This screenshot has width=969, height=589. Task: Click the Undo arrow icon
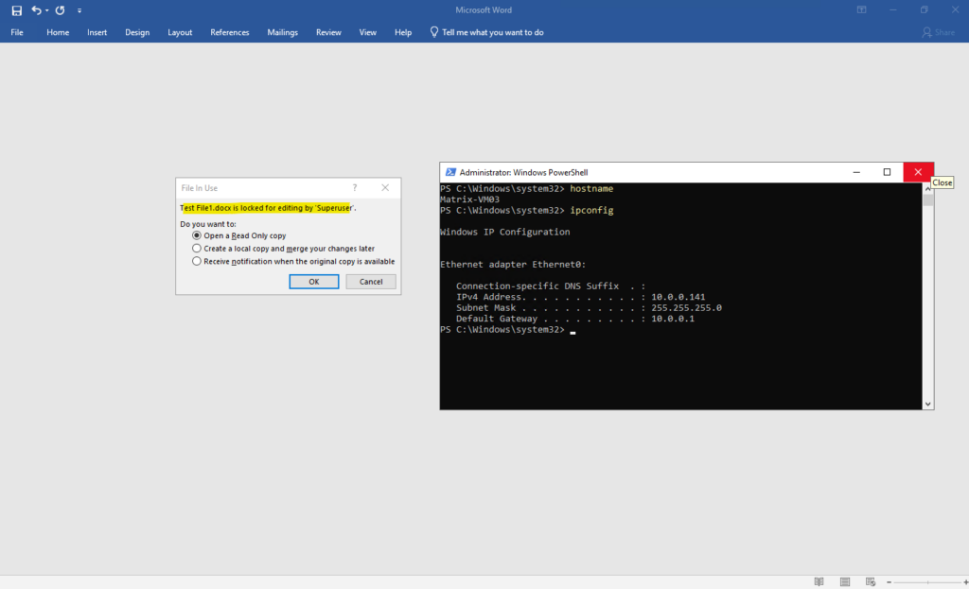(x=36, y=10)
